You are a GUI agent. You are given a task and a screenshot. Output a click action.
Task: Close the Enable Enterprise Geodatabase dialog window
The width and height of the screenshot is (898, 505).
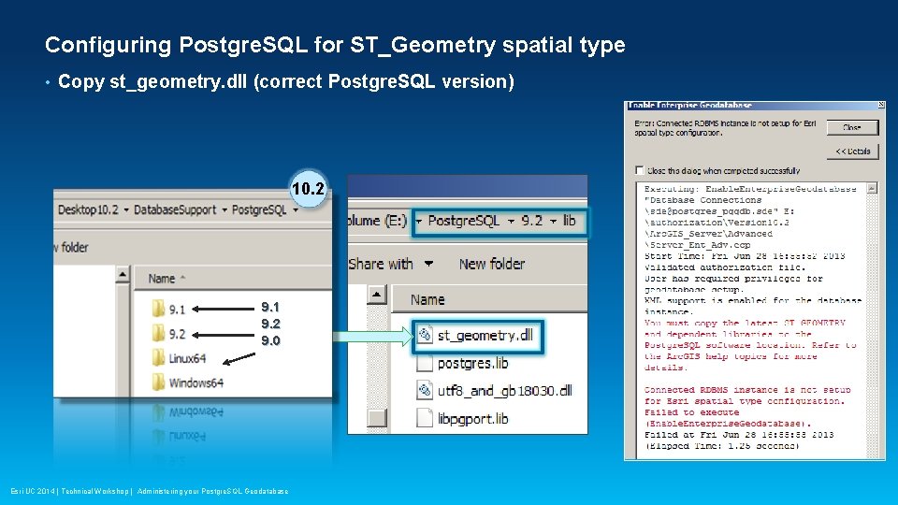pos(881,105)
